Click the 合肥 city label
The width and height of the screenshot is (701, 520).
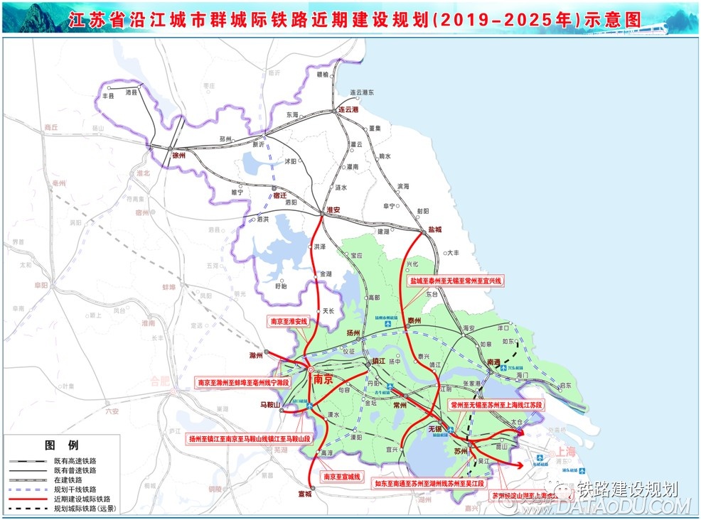pos(159,381)
